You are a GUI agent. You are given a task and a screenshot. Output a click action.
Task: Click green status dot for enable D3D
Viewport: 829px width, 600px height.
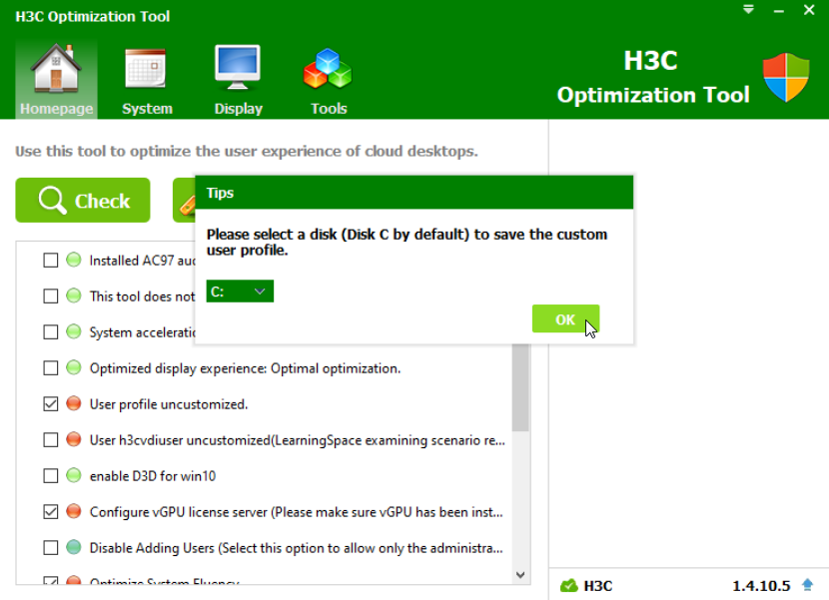coord(74,475)
